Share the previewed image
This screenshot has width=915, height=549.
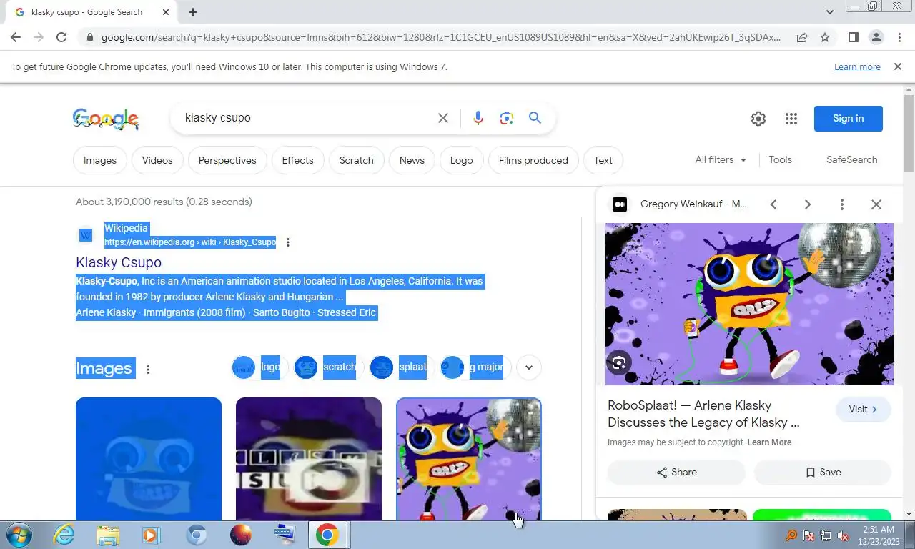(676, 473)
